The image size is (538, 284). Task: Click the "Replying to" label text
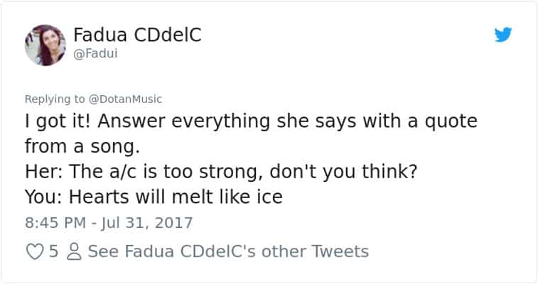tap(55, 99)
